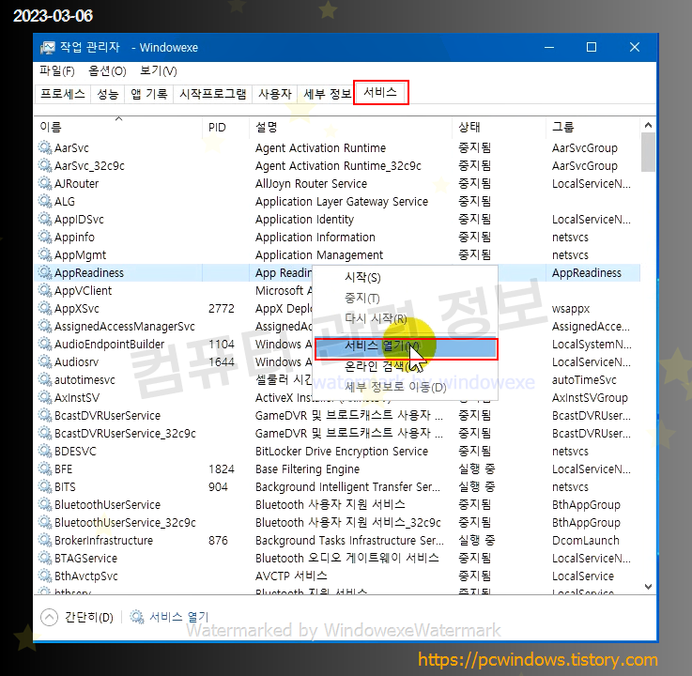Click the gear icon beside BrokerInfrastructure
Viewport: 692px width, 676px height.
point(44,540)
